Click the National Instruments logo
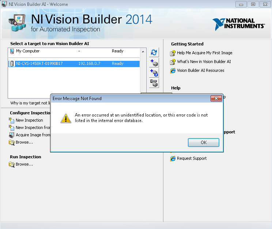Image resolution: width=272 pixels, height=229 pixels. [238, 24]
